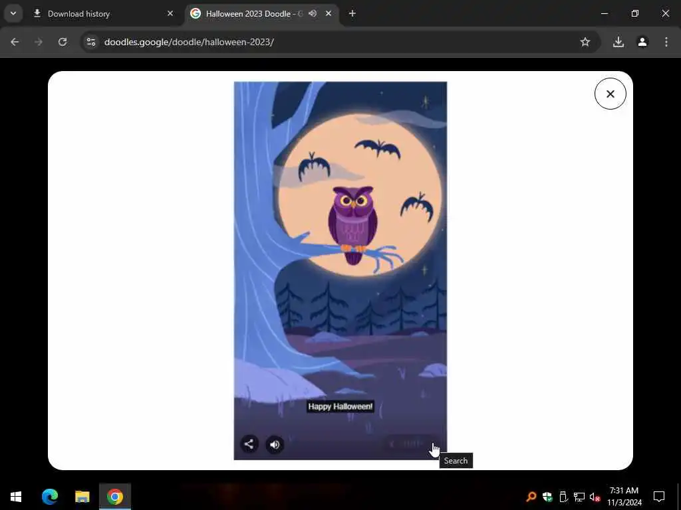This screenshot has width=681, height=510.
Task: Open the network tray icon
Action: [x=579, y=497]
